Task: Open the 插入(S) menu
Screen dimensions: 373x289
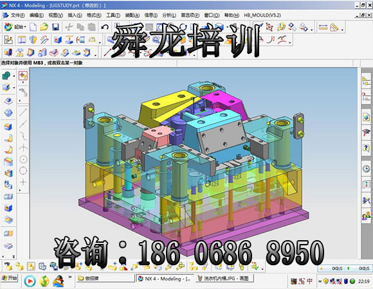Action: [x=75, y=15]
